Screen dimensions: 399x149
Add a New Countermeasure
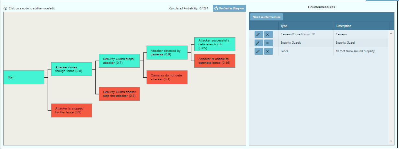(267, 17)
